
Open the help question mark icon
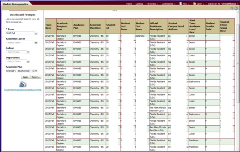236,8
